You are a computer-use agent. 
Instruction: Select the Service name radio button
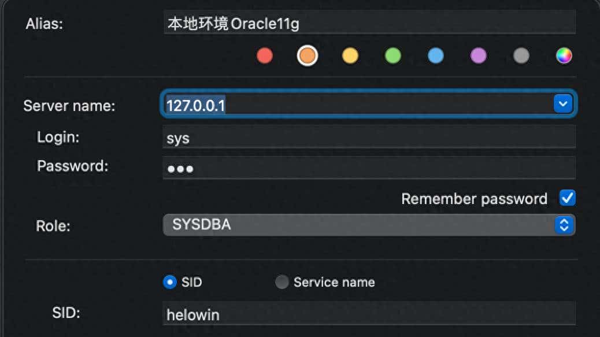[x=282, y=282]
